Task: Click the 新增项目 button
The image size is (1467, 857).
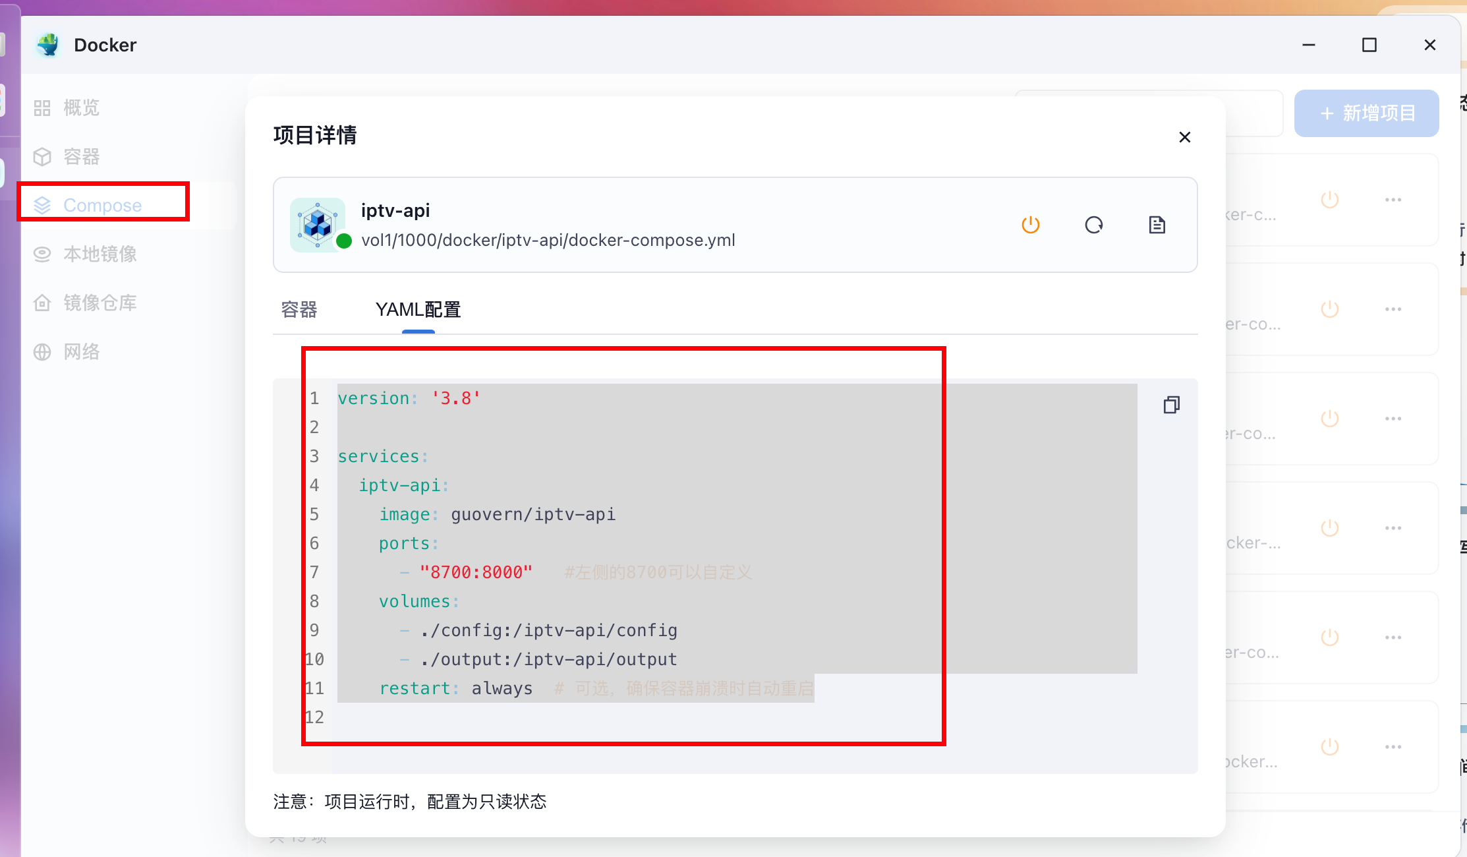Action: click(x=1366, y=113)
